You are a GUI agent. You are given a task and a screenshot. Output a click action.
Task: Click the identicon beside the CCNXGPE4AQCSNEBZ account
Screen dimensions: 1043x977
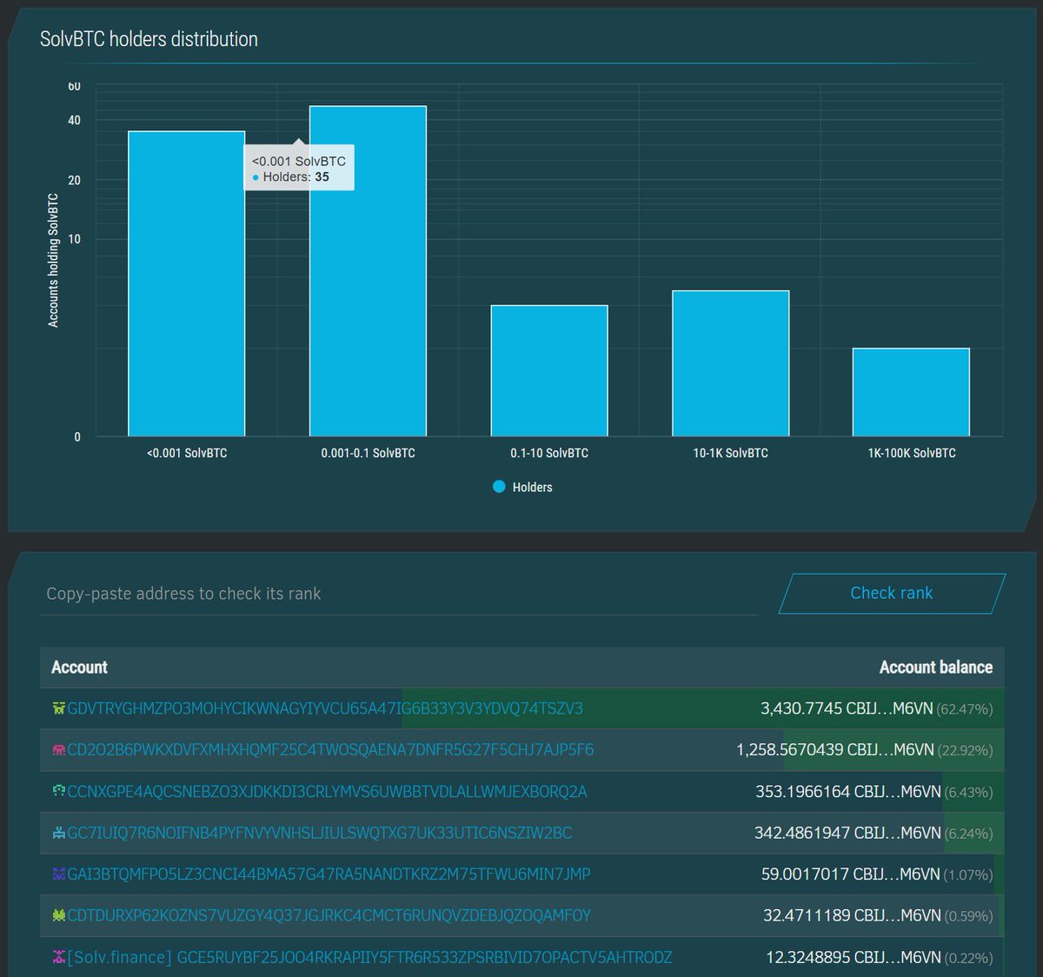click(x=59, y=792)
